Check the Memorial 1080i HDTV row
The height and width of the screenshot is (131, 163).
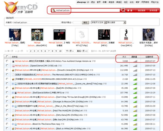pyautogui.click(x=7, y=74)
